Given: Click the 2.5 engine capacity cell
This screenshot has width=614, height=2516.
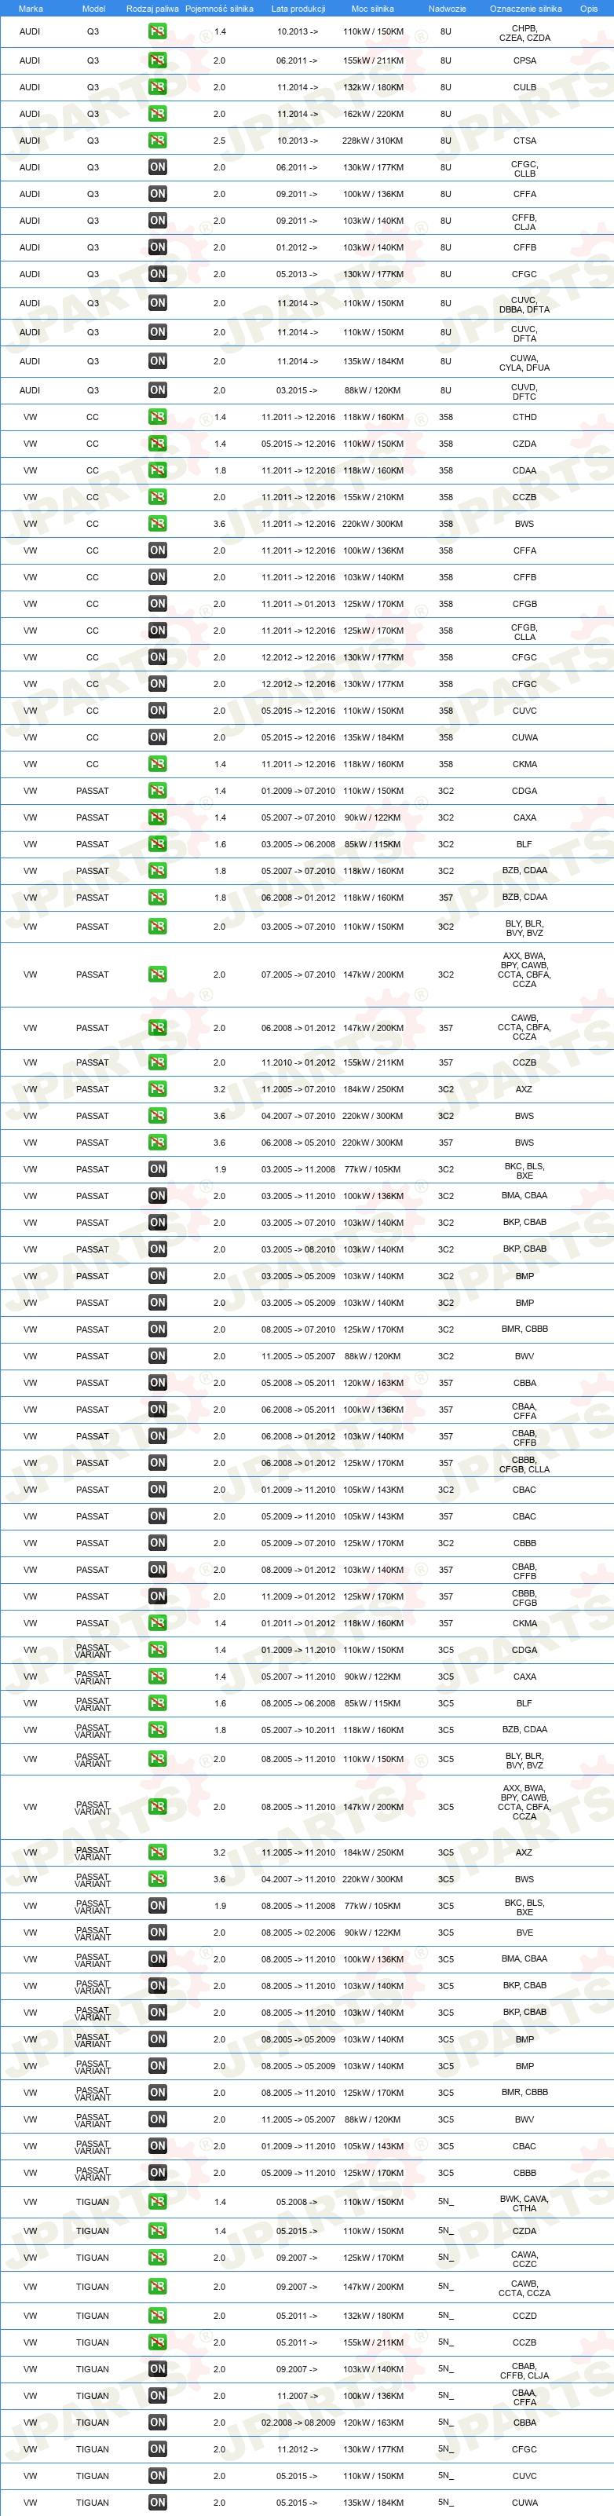Looking at the screenshot, I should pos(218,141).
